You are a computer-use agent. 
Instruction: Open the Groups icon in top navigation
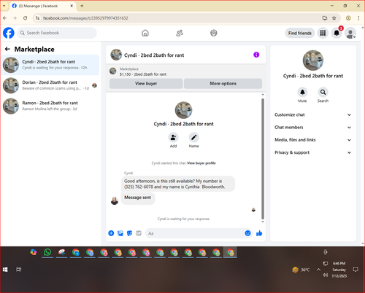[x=214, y=33]
